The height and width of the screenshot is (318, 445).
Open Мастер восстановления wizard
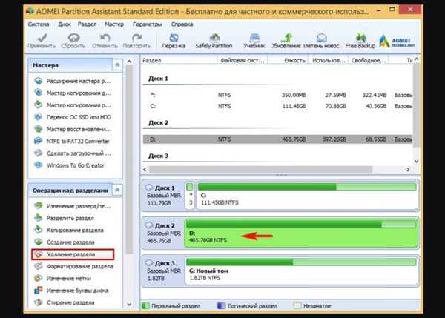(x=73, y=129)
